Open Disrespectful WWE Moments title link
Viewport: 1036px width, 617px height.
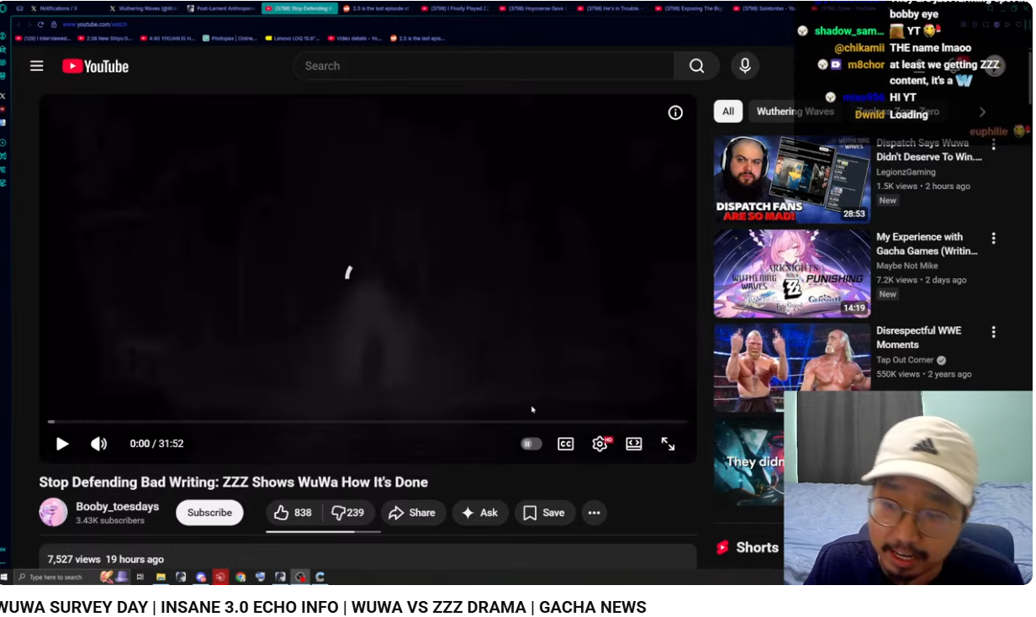click(x=918, y=337)
